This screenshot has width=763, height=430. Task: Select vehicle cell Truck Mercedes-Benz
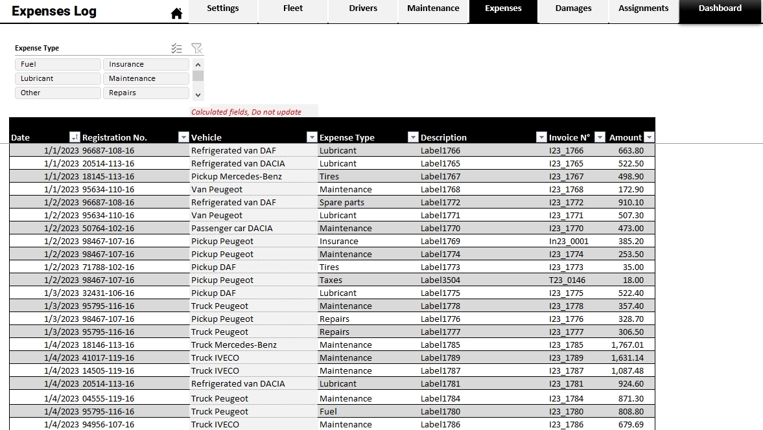click(x=253, y=345)
